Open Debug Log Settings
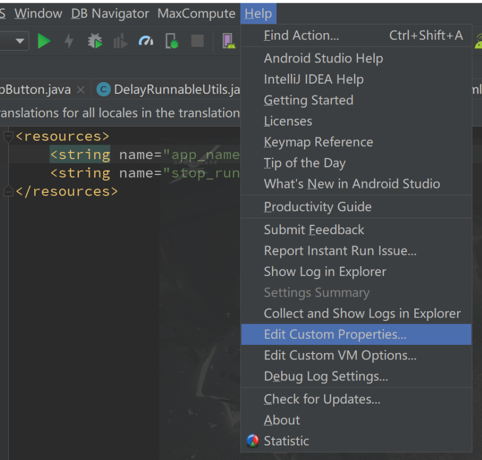The image size is (482, 460). tap(357, 376)
